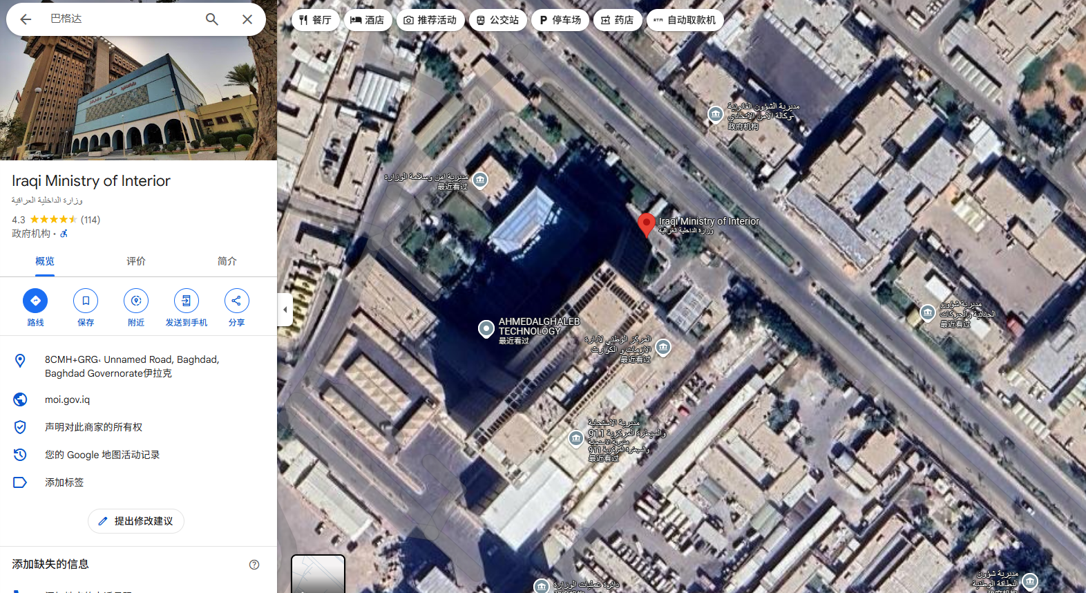The image size is (1086, 593).
Task: Open directions with the 路线 icon
Action: coord(35,301)
